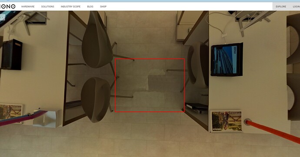The height and width of the screenshot is (157, 300).
Task: Click the black box on left desk
Action: coord(12,54)
